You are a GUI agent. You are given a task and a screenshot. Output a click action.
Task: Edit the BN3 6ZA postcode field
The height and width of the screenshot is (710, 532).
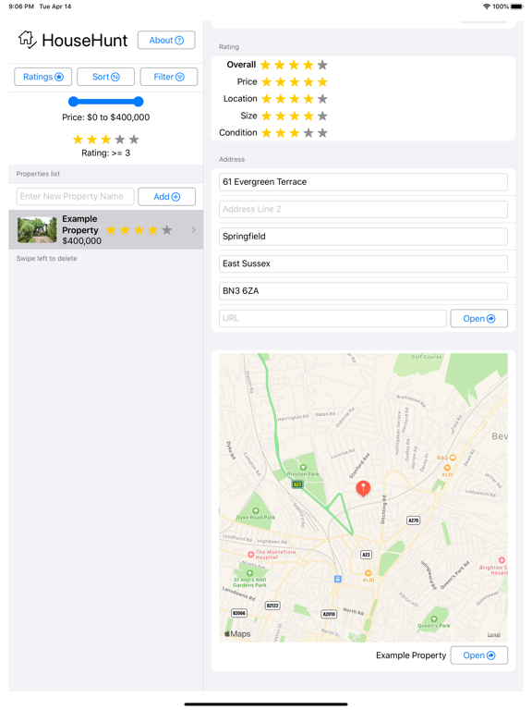click(x=363, y=290)
